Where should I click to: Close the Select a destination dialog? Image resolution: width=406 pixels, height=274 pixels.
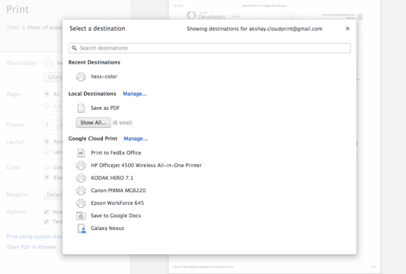(x=347, y=29)
